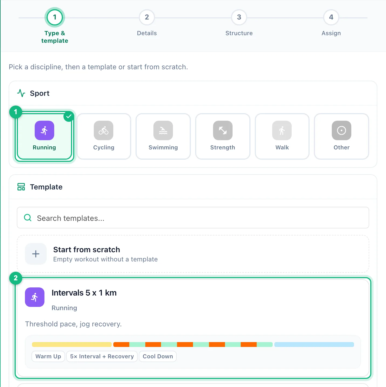Jump to step 2 Details
386x387 pixels.
[x=147, y=17]
